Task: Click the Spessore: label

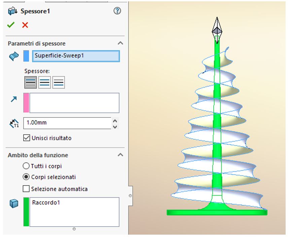Action: click(x=37, y=71)
